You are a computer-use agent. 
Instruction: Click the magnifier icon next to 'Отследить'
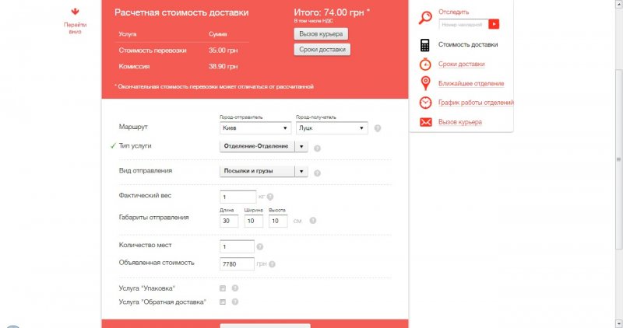point(425,19)
